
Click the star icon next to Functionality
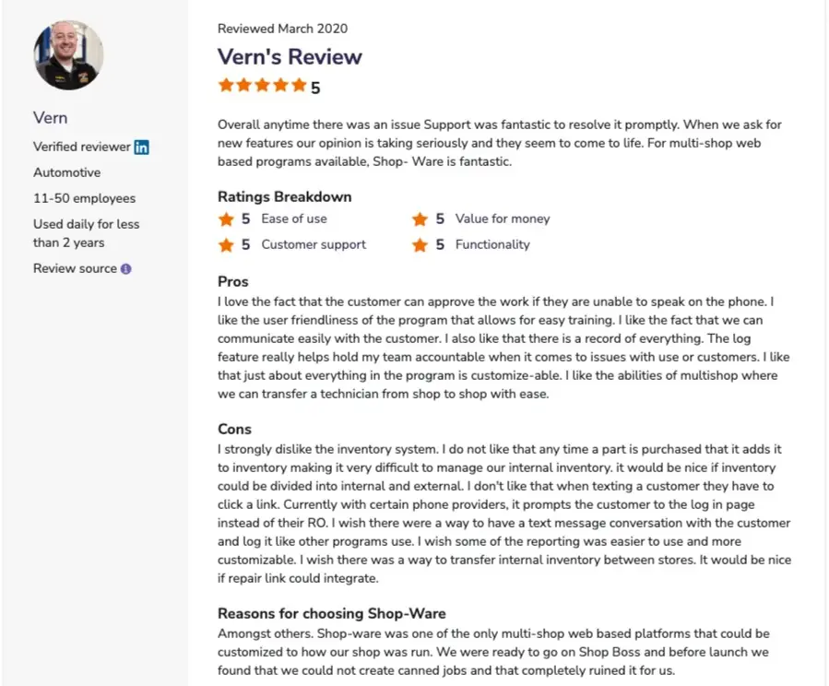420,245
